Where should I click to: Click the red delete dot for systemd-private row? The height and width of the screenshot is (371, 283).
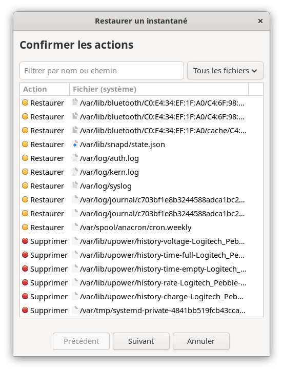pos(25,310)
